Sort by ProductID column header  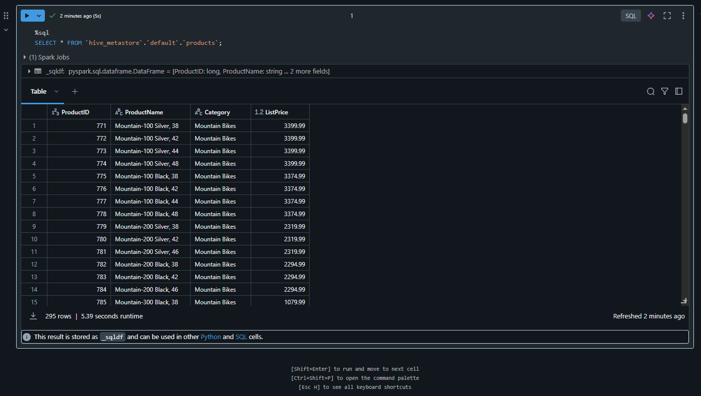79,112
